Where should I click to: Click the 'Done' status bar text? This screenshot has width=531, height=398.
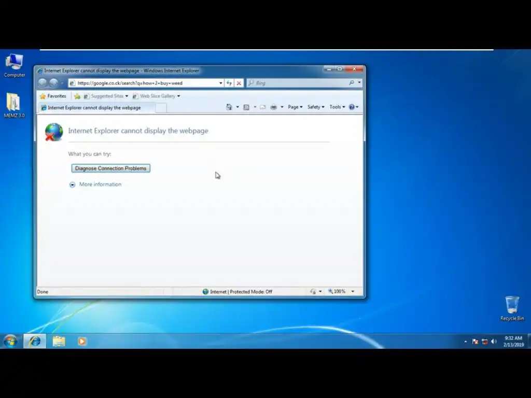tap(43, 292)
